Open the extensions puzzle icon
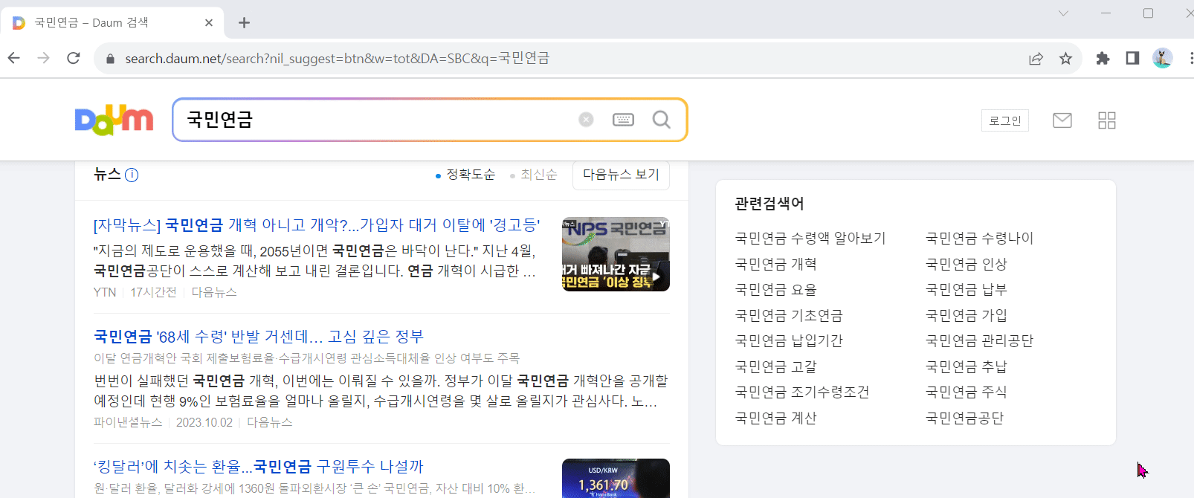The image size is (1194, 498). (x=1103, y=58)
